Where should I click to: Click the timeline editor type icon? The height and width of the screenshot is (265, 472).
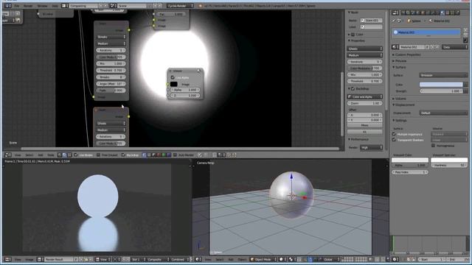395,260
